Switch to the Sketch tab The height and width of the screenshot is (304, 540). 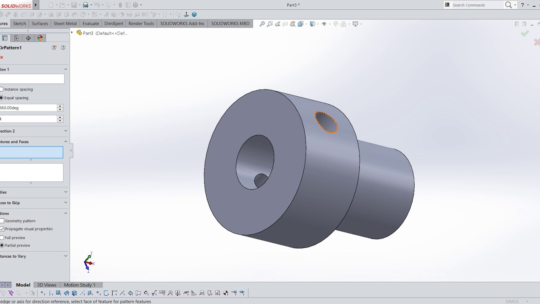coord(19,24)
